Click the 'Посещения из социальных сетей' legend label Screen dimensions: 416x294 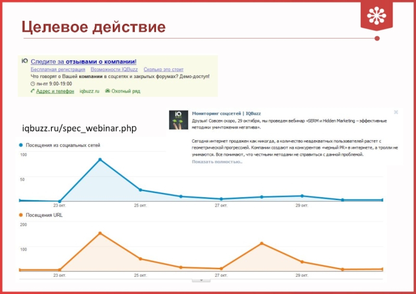[x=63, y=145]
